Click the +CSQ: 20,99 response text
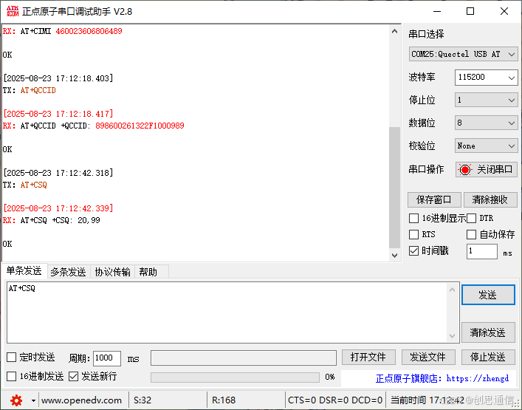522x410 pixels. 76,220
